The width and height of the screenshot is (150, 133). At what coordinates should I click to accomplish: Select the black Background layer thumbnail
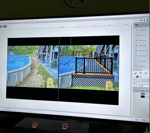[x=143, y=97]
